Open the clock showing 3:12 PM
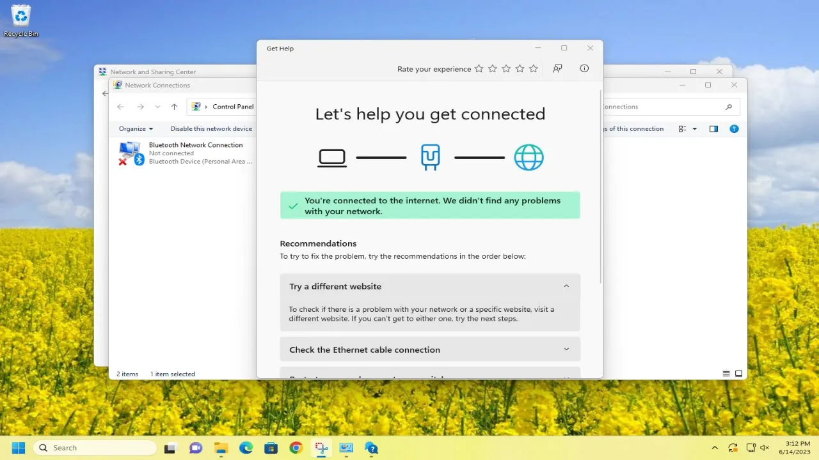This screenshot has height=460, width=819. tap(793, 448)
